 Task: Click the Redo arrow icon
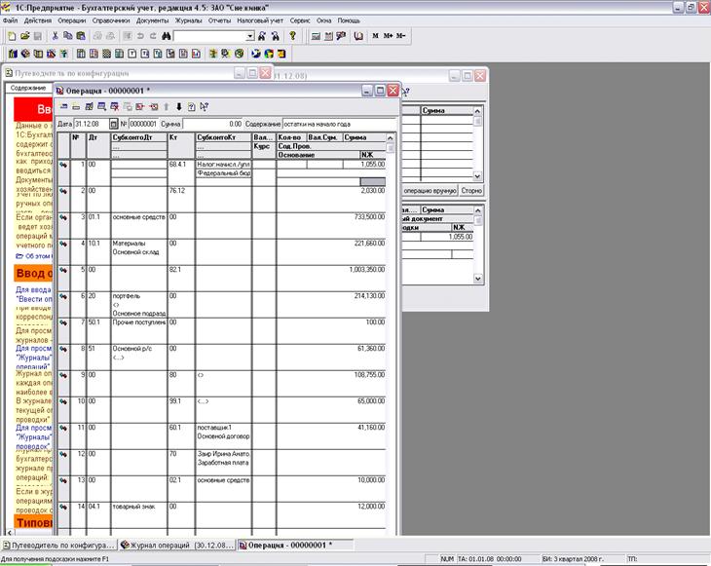(x=153, y=36)
